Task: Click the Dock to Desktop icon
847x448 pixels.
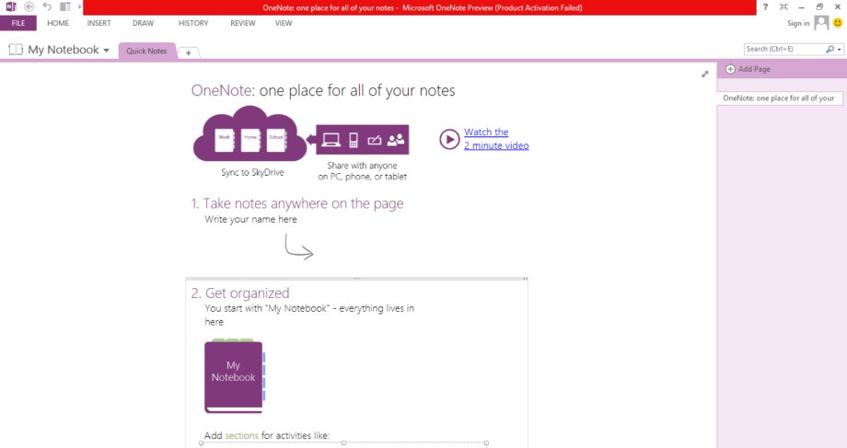Action: 64,6
